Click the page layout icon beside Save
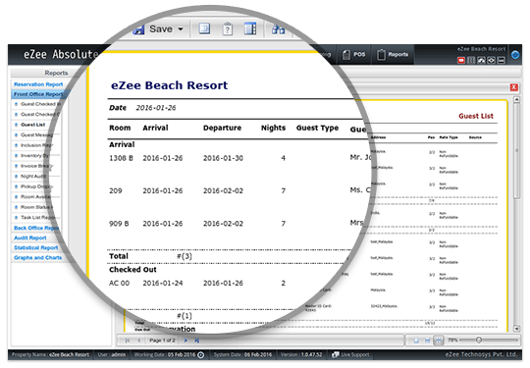530x368 pixels. tap(204, 29)
